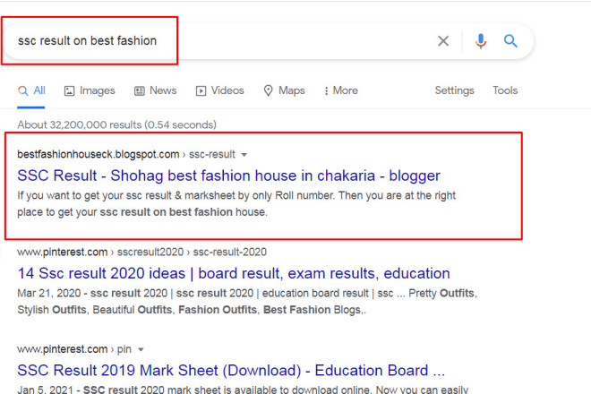591x394 pixels.
Task: Click pinterest sscresult2020 breadcrumb URL
Action: click(x=141, y=252)
